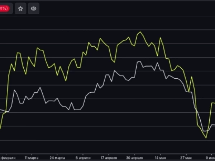Click the white line's highest peak
Viewport: 215px width, 161px height.
click(140, 61)
